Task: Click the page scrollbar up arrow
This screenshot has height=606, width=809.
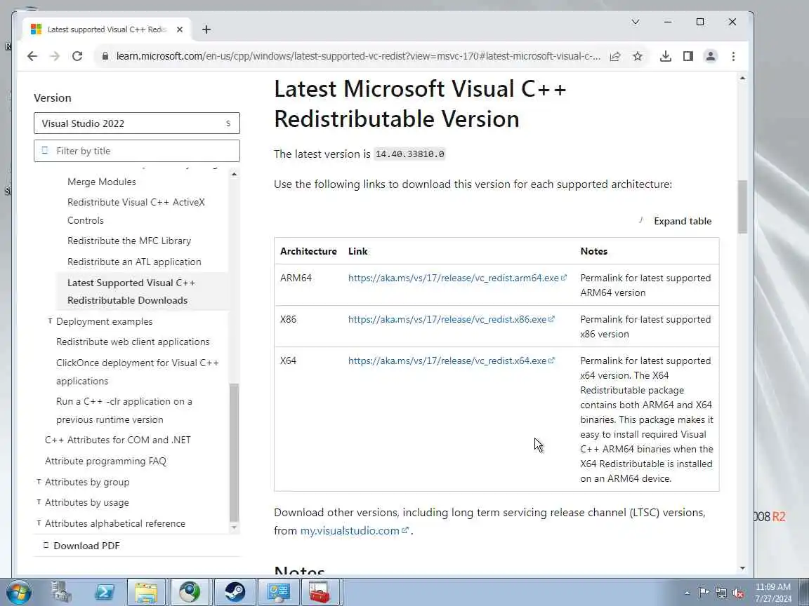Action: pos(742,79)
